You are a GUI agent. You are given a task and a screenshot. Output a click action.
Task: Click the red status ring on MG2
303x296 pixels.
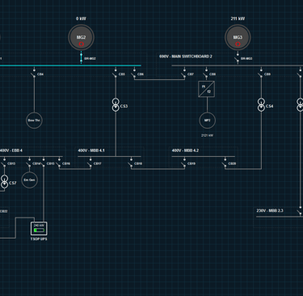[81, 44]
